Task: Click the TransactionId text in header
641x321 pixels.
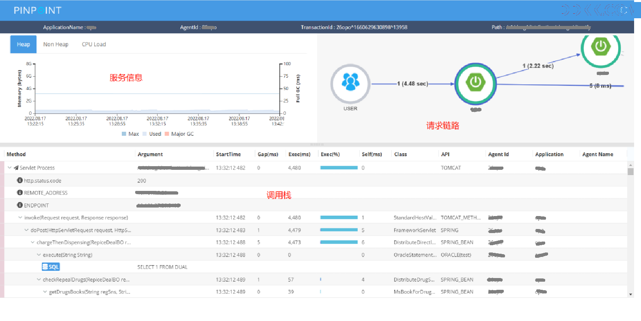Action: click(x=354, y=27)
